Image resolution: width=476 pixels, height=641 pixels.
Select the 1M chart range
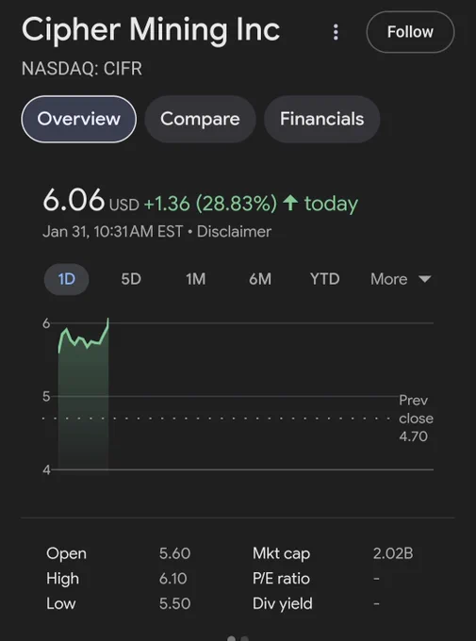coord(195,279)
